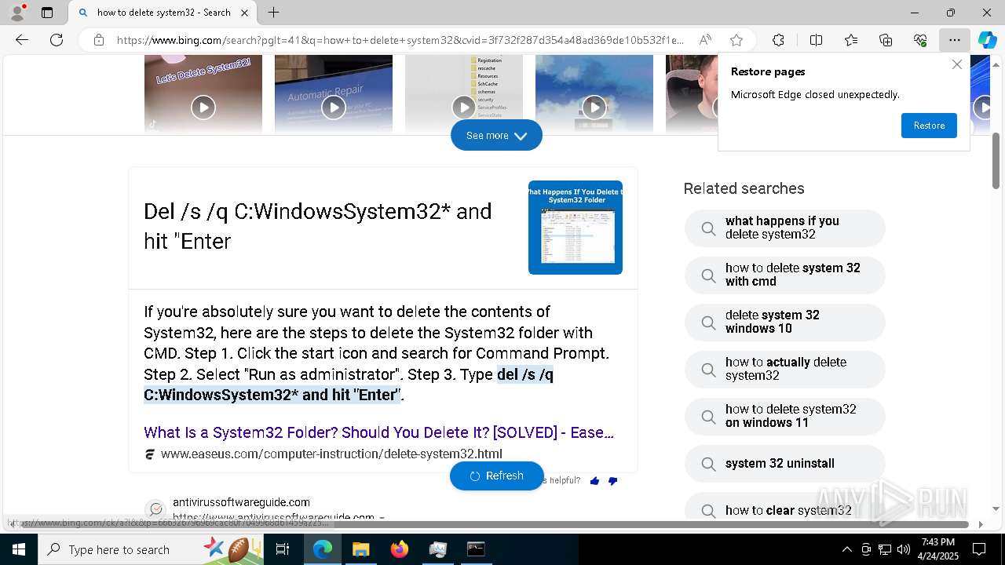
Task: Close the 'how to delete system32' tab
Action: pos(244,13)
